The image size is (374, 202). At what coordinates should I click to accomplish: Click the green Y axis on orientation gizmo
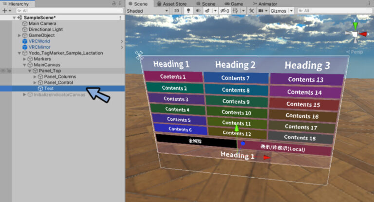tap(355, 25)
